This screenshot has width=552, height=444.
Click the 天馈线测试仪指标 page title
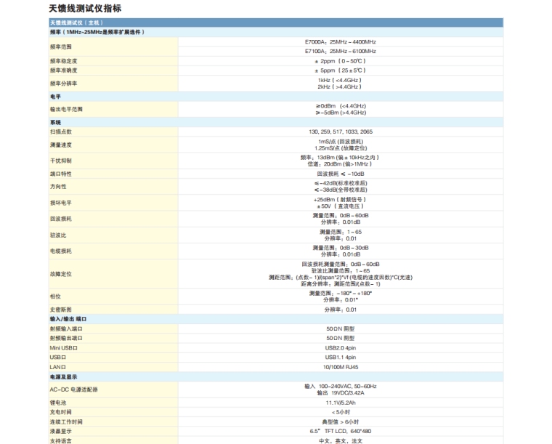coord(84,9)
